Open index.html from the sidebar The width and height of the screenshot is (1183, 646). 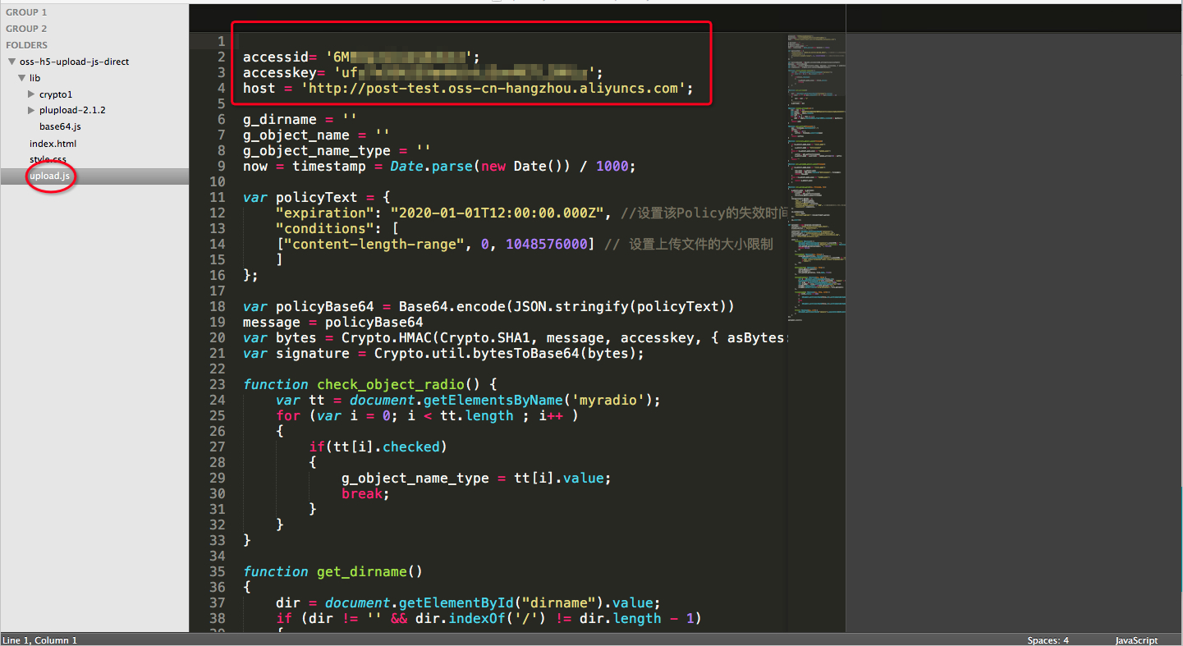coord(53,144)
